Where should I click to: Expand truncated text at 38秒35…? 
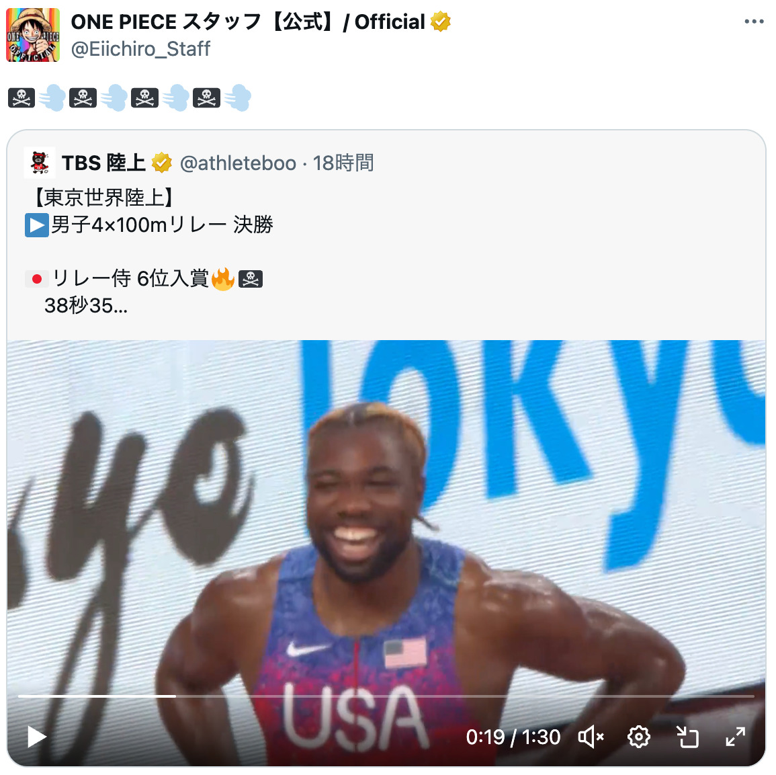point(86,306)
